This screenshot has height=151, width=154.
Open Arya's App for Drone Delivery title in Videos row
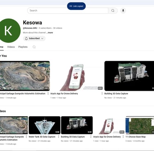click(107, 137)
